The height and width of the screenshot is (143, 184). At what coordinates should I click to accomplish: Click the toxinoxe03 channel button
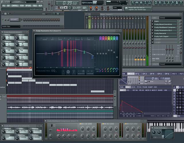point(14,20)
